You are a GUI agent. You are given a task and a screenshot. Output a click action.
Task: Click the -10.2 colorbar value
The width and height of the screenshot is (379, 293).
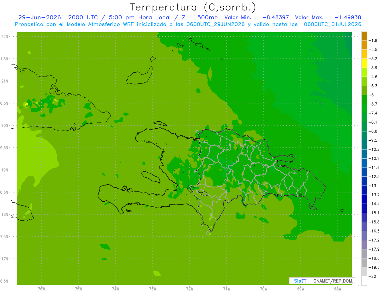[374, 149]
